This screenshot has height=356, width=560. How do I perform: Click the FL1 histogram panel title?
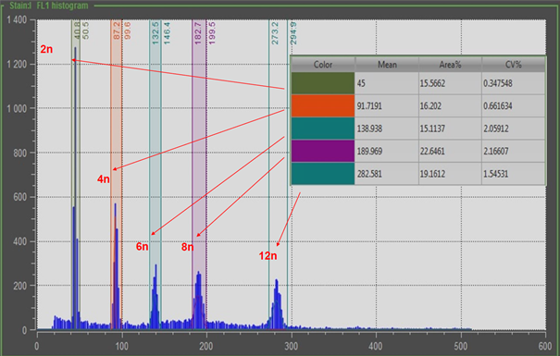(x=62, y=6)
